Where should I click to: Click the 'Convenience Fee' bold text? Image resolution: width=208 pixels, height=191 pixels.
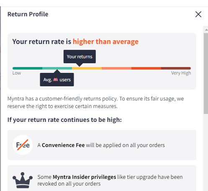(x=63, y=145)
